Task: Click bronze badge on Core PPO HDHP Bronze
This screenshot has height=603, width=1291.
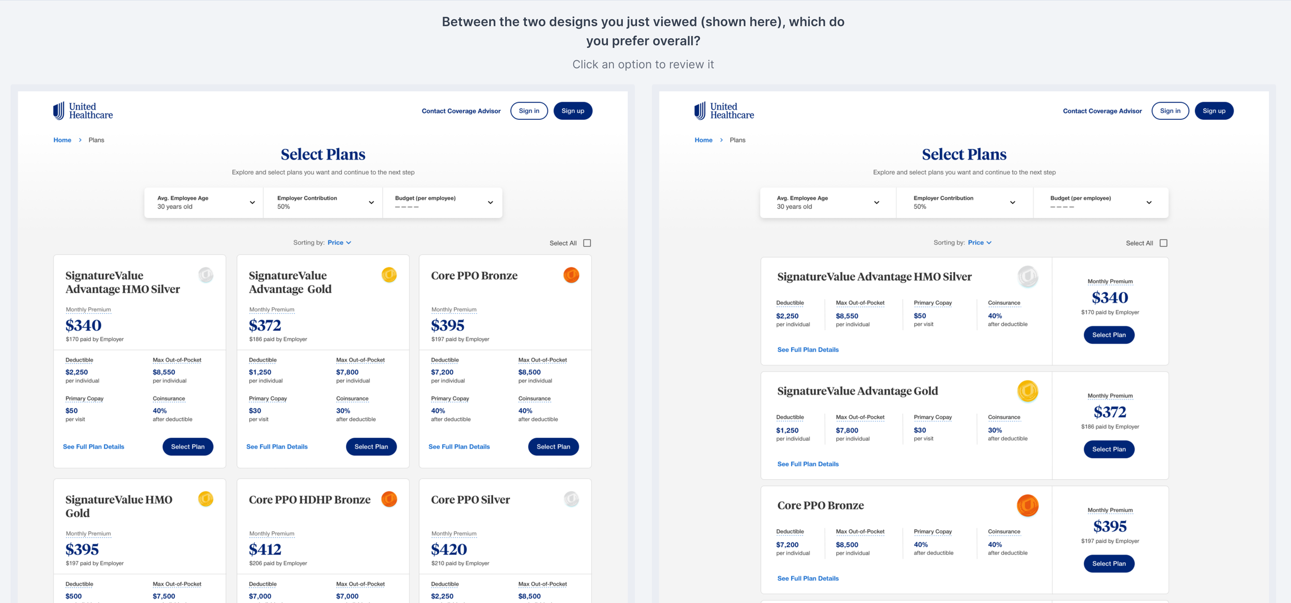Action: pos(389,499)
